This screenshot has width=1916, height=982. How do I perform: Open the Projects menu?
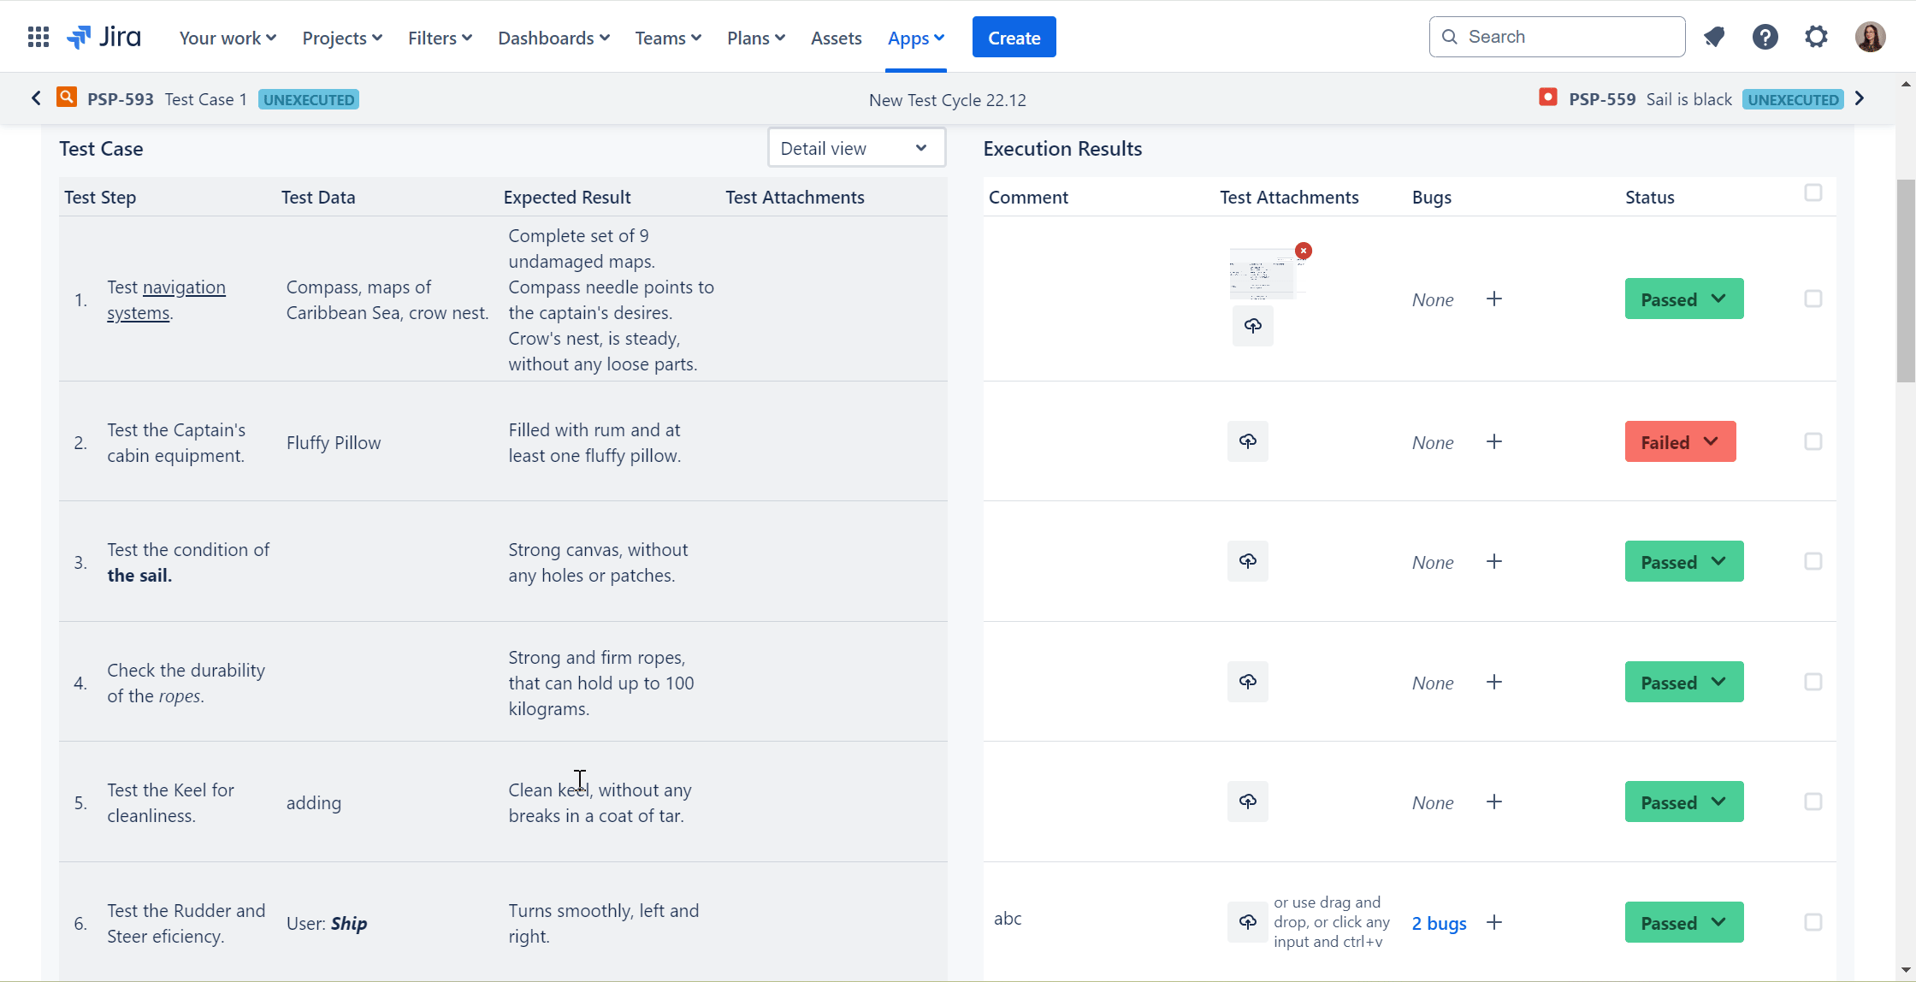[x=342, y=38]
